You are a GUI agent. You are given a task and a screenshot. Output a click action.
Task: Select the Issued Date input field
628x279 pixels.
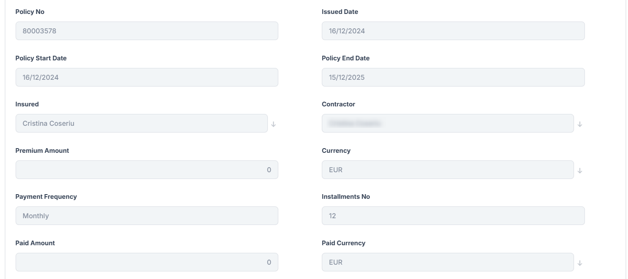[453, 31]
